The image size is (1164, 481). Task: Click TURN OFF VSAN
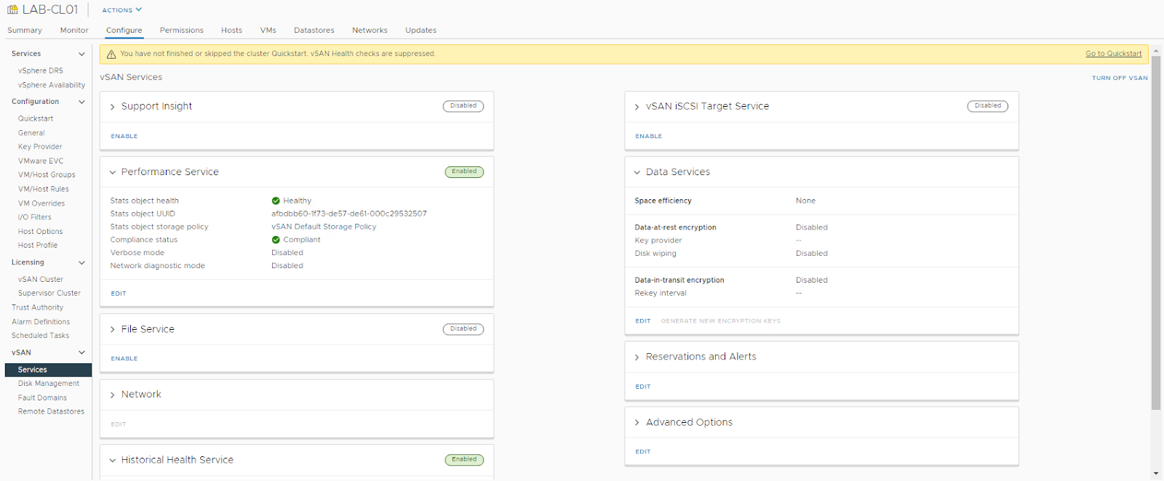pyautogui.click(x=1120, y=78)
